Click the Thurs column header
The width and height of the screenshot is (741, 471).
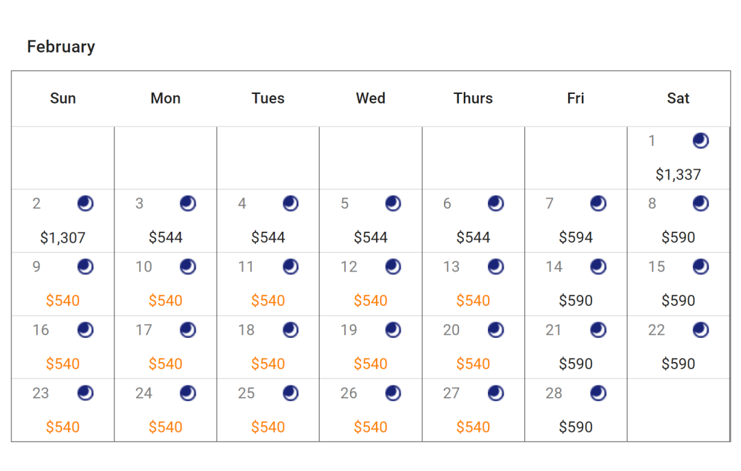pos(473,98)
